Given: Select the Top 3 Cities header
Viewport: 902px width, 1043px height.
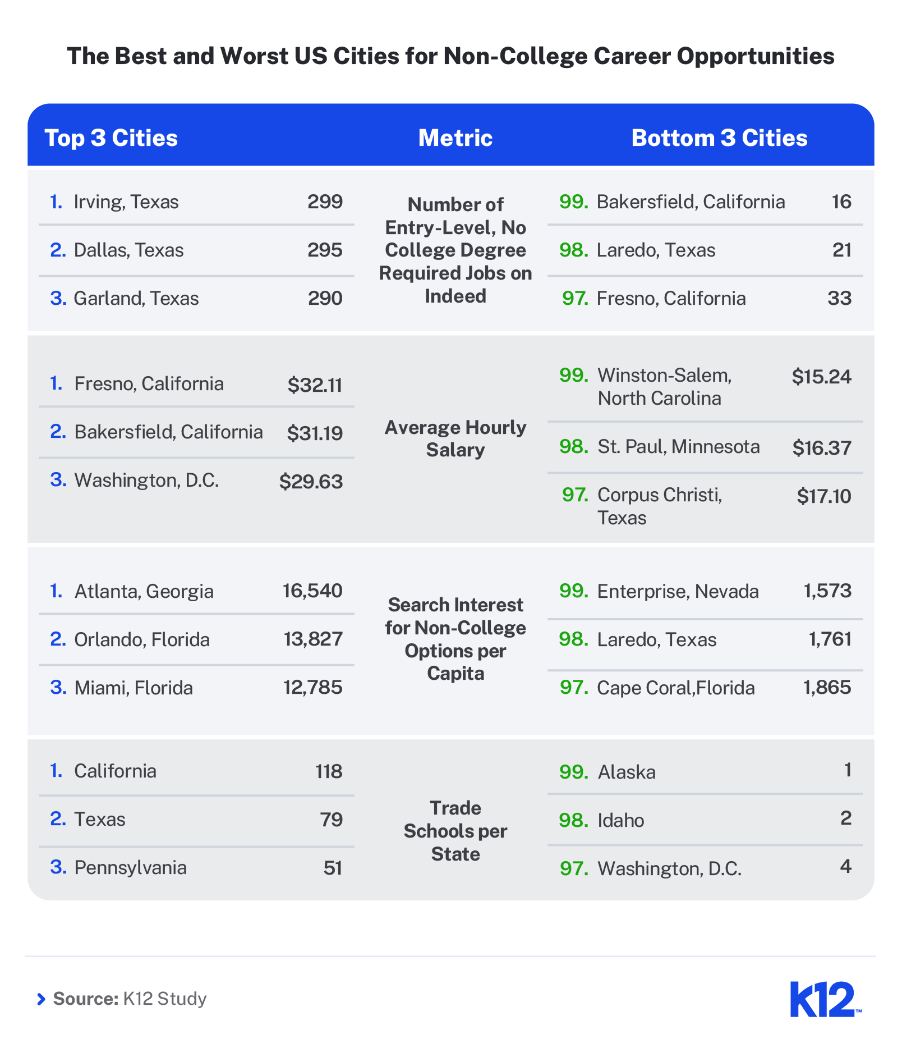Looking at the screenshot, I should click(x=111, y=138).
